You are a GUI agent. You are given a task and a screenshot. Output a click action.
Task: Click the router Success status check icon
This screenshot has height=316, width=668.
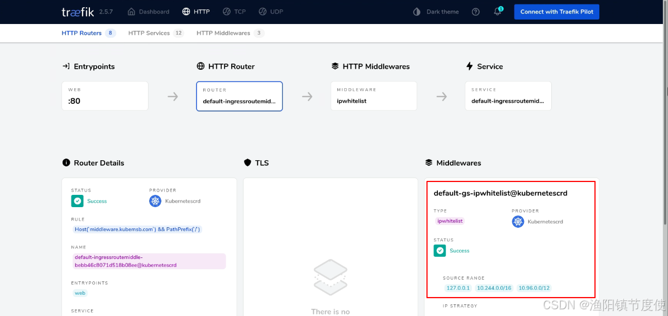coord(77,201)
